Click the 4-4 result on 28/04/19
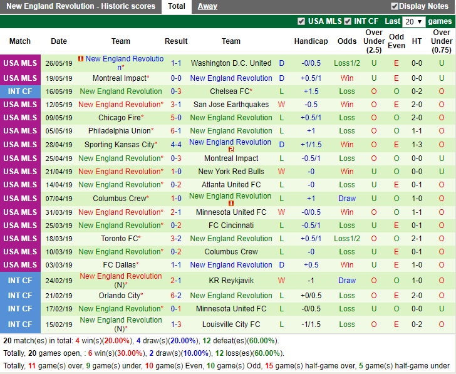Viewport: 456px width, 374px height. click(176, 145)
